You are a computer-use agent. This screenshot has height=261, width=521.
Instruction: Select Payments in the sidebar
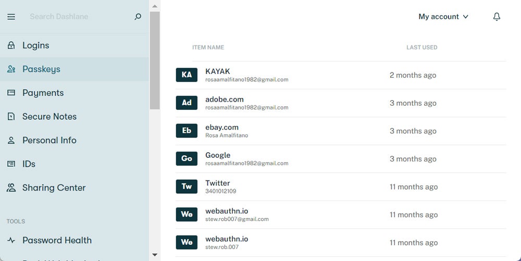tap(43, 93)
